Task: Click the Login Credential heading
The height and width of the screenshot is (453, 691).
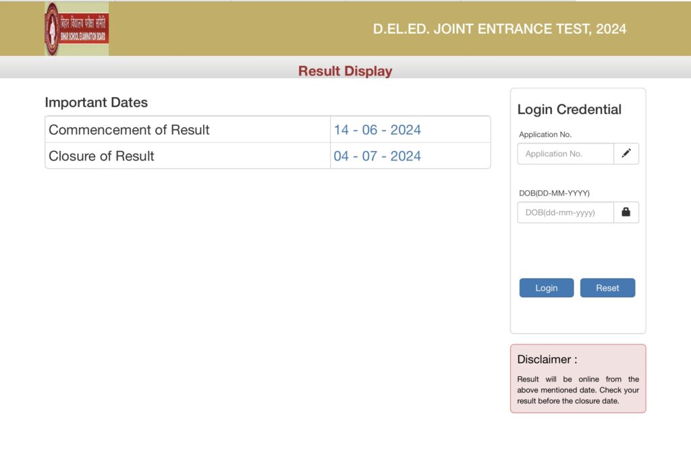Action: pos(570,109)
